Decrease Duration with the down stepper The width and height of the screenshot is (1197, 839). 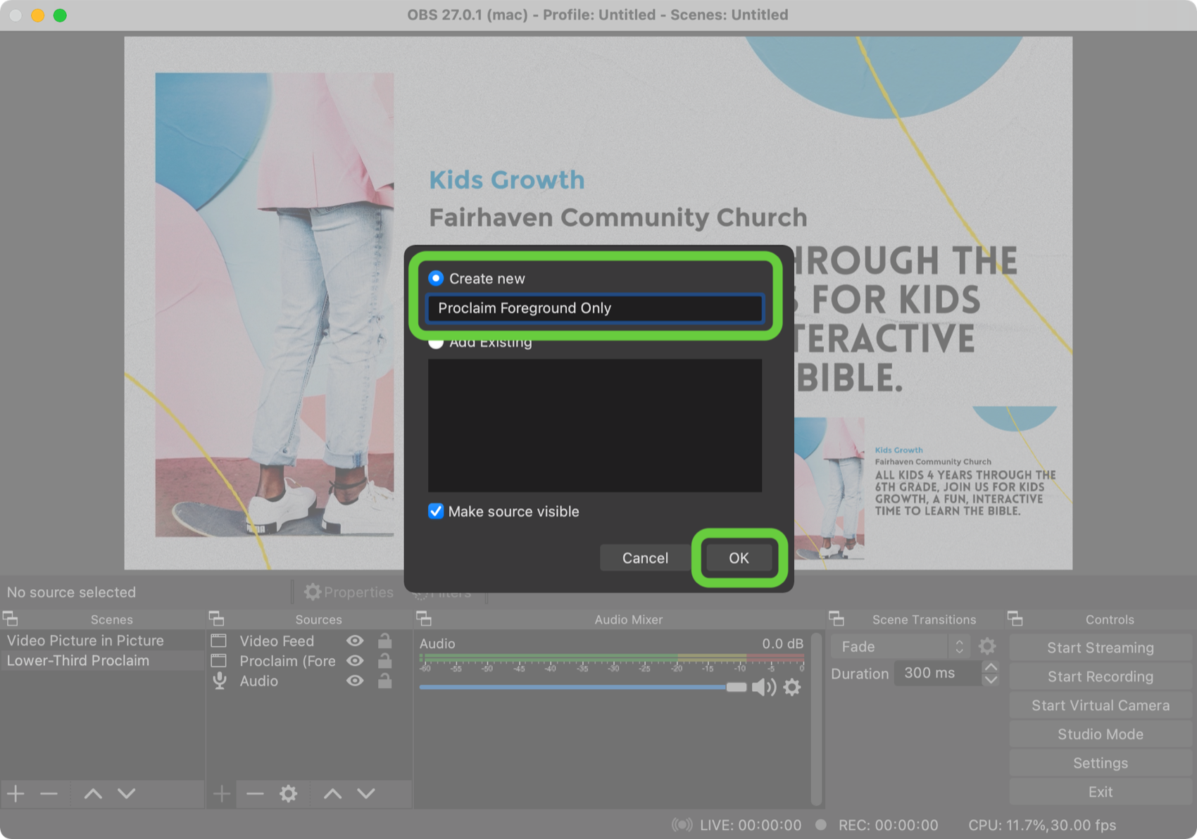pos(991,680)
